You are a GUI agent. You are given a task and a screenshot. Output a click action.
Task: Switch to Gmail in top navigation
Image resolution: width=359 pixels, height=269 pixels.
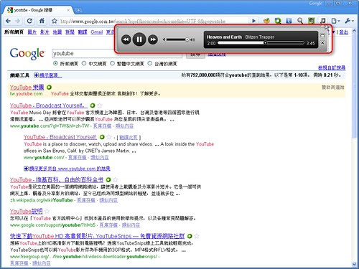(x=97, y=32)
